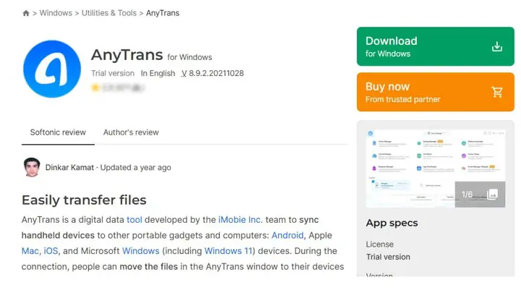
Task: Open the Utilities & Tools breadcrumb
Action: [x=109, y=13]
